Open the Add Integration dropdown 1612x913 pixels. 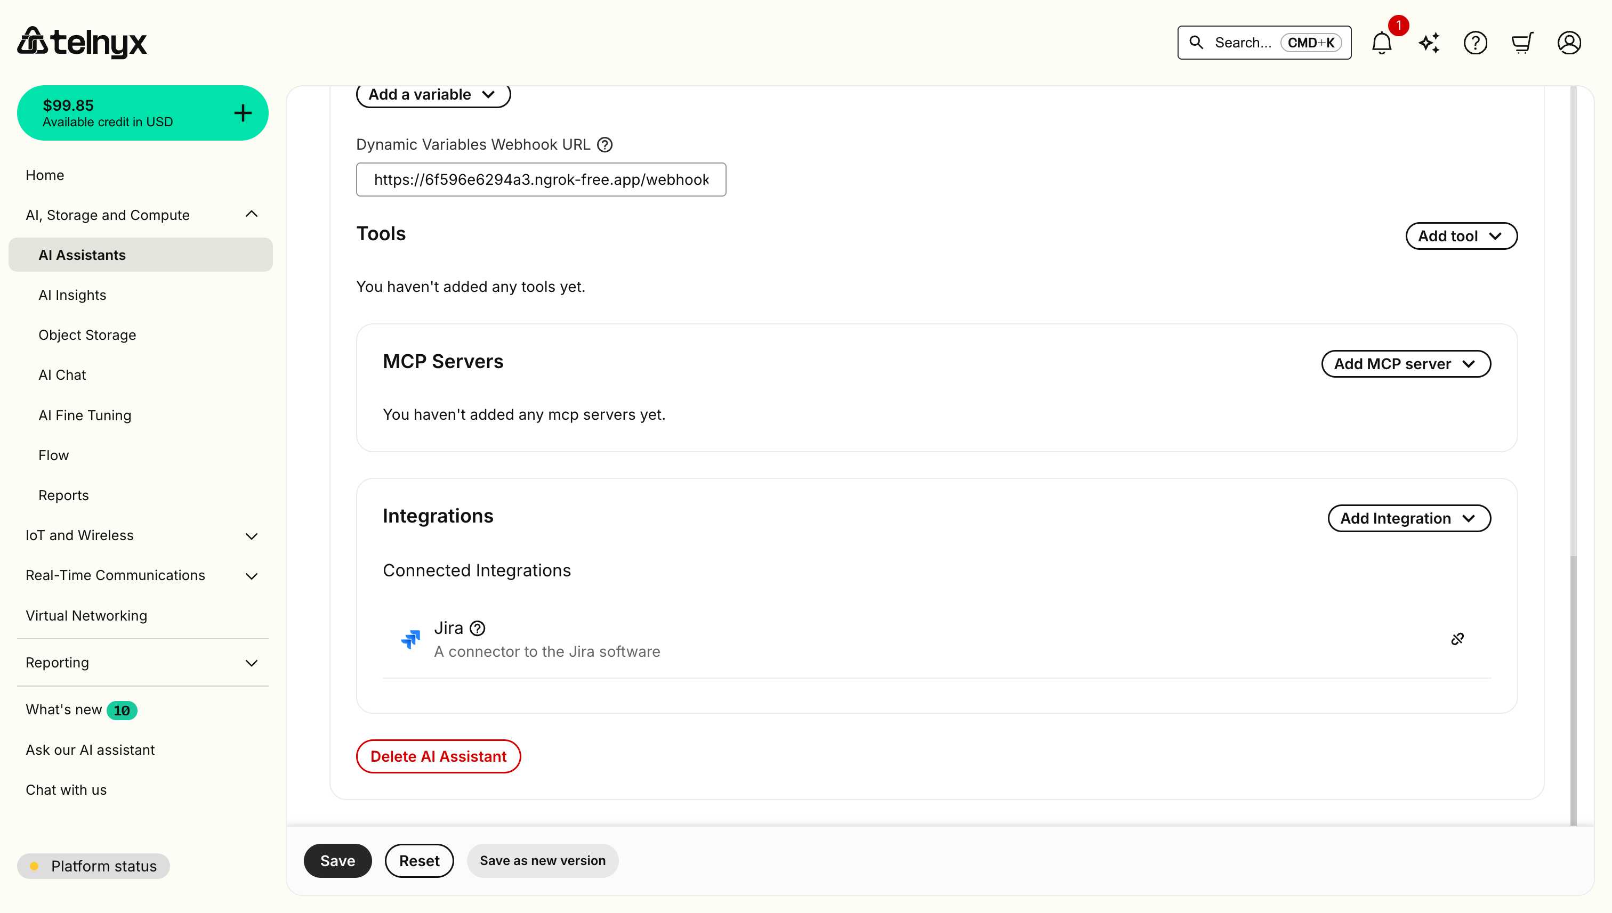(1409, 518)
